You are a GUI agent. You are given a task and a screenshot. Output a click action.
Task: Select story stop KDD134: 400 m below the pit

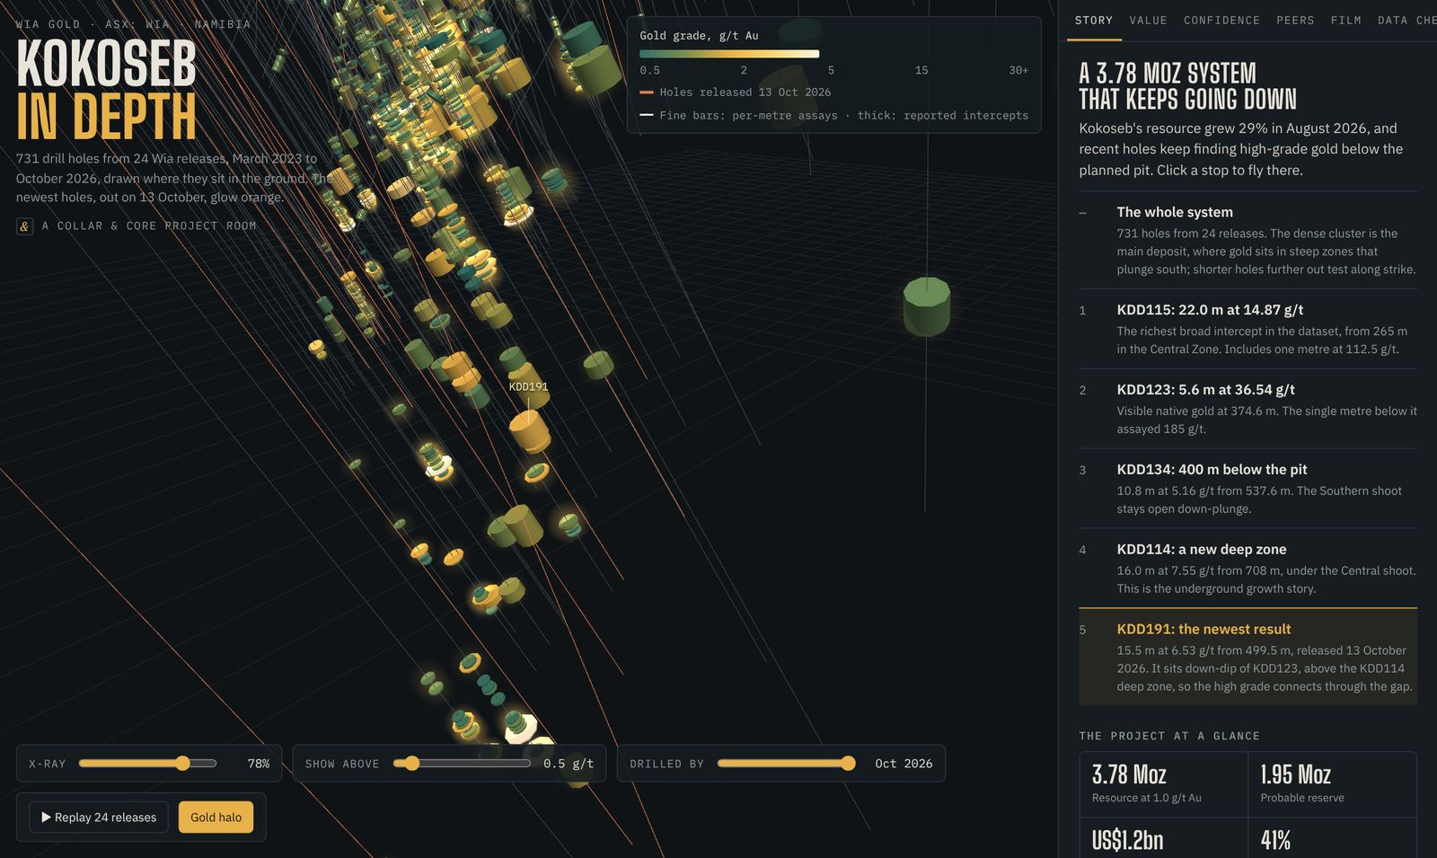point(1247,489)
